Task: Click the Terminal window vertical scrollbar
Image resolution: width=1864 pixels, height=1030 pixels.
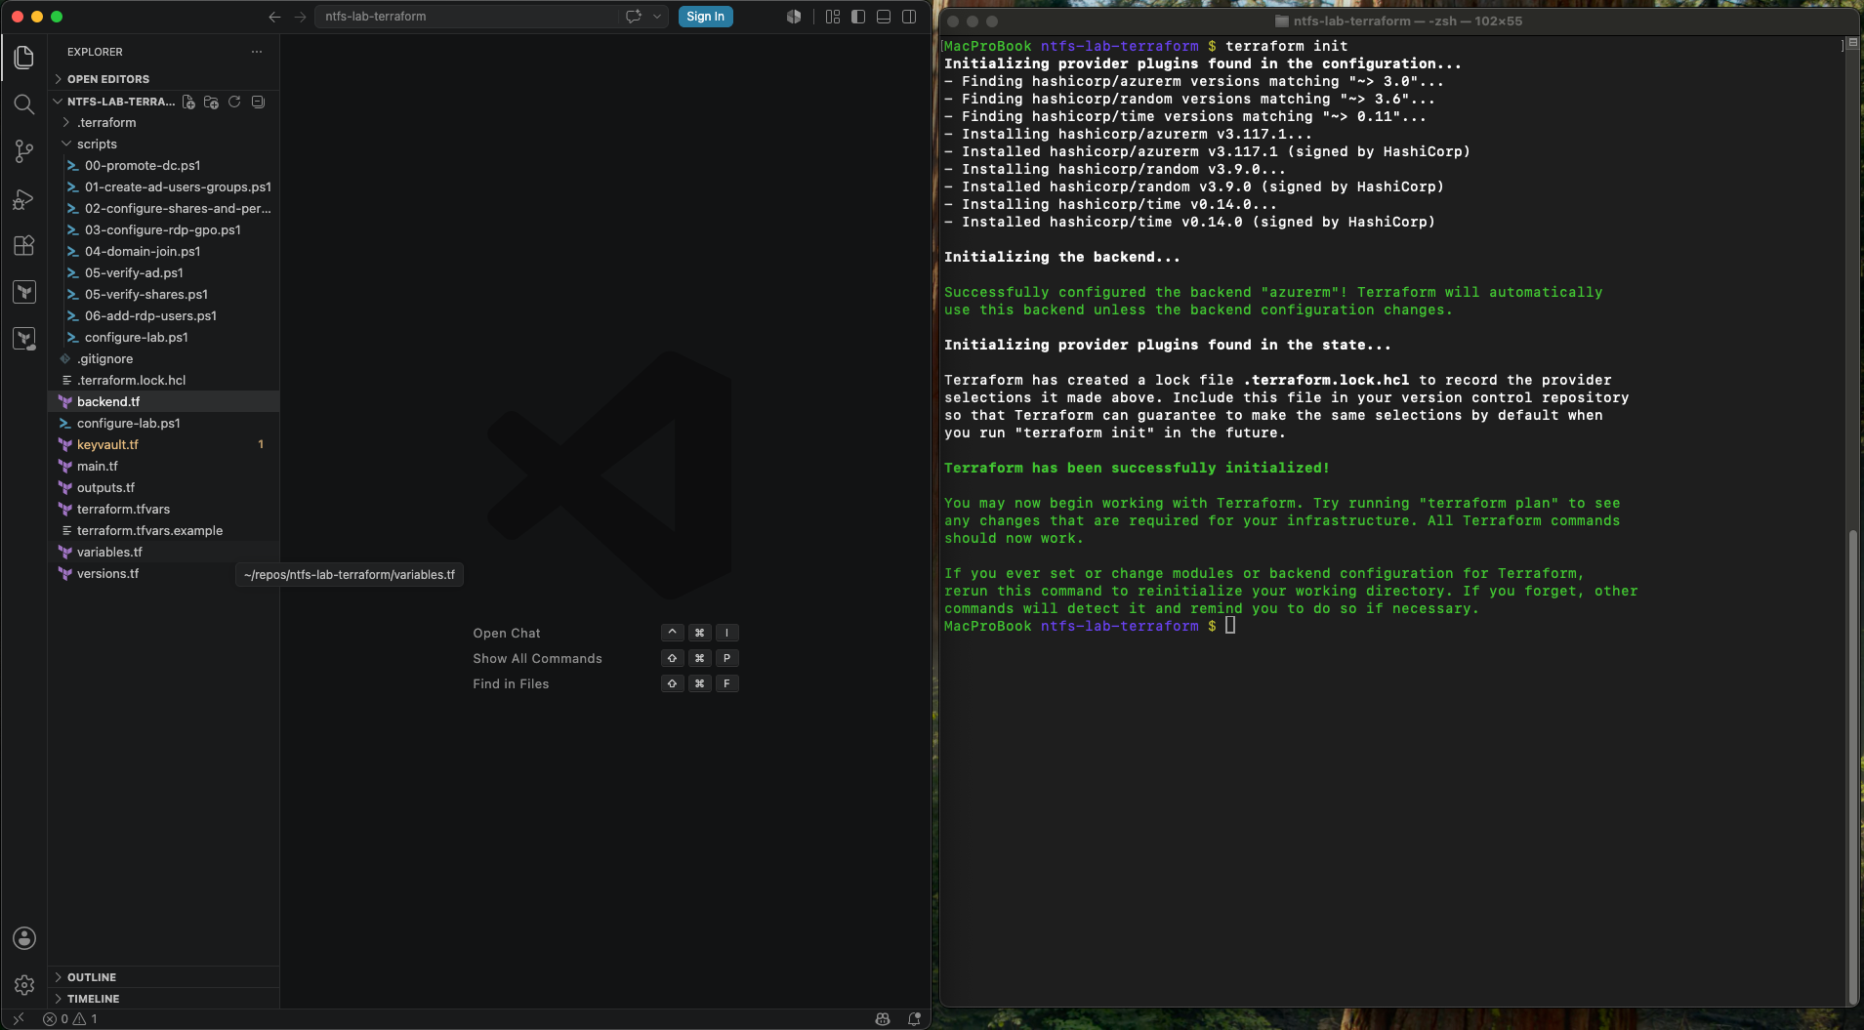Action: click(1852, 766)
